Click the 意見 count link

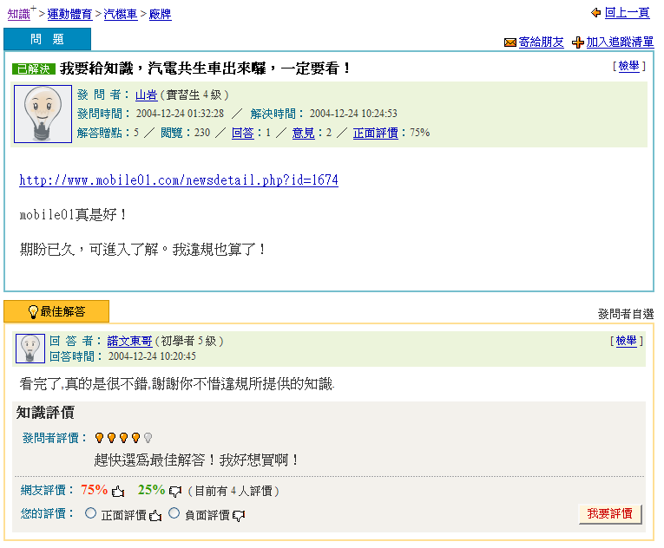click(303, 133)
